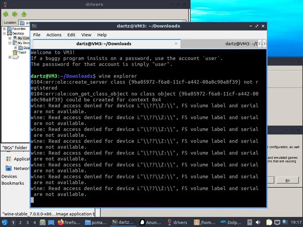
Task: Click the wine glass icon in drivers title bar
Action: 5,4
